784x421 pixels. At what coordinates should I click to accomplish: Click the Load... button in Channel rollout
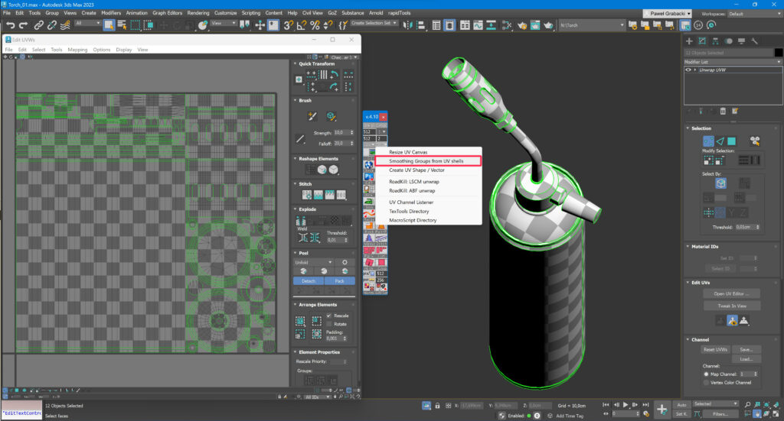[x=746, y=359]
